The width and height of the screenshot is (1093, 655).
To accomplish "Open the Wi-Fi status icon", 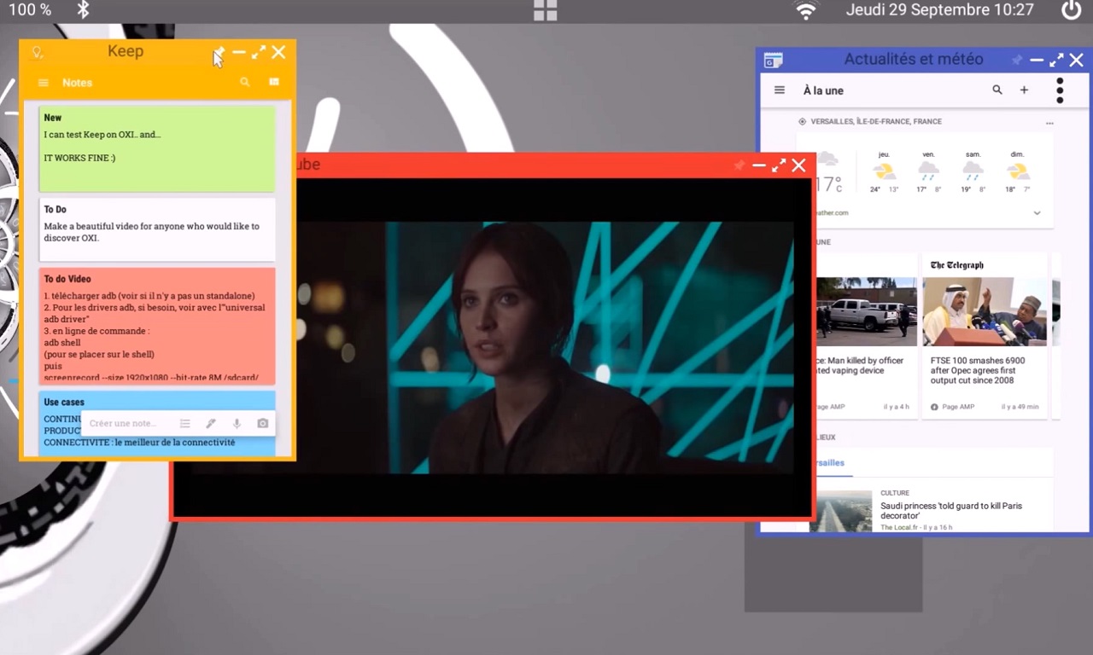I will [x=805, y=10].
